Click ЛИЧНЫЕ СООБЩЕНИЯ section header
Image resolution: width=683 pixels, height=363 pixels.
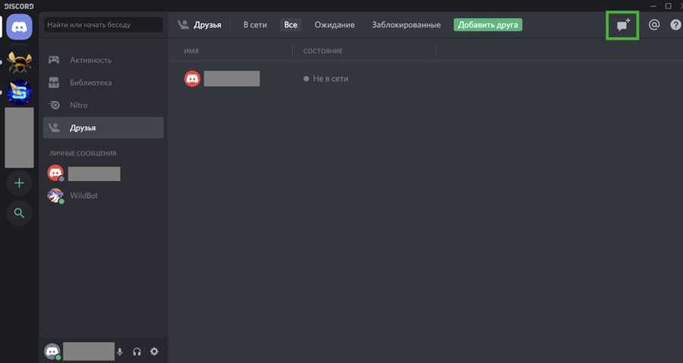pyautogui.click(x=83, y=153)
